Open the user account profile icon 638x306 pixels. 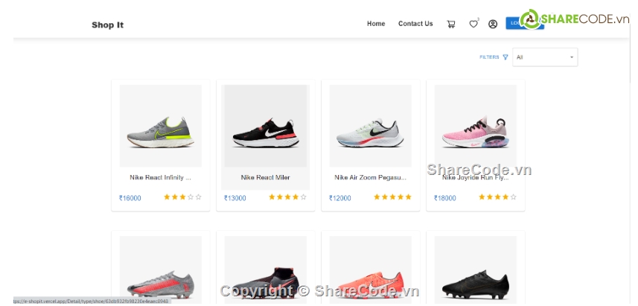click(x=493, y=24)
